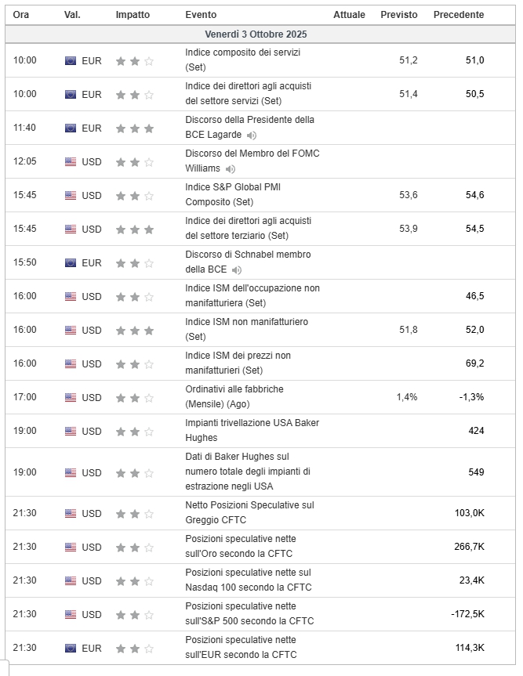
Task: Click the US flag in the 12:05 row
Action: click(71, 161)
